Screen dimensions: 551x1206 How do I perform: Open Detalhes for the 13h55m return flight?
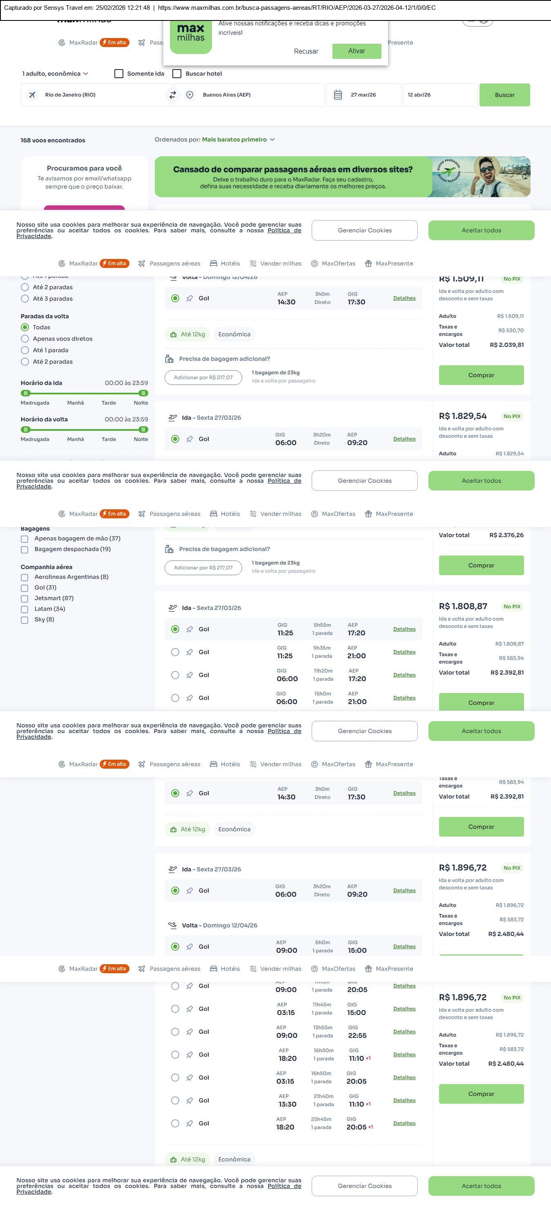click(x=404, y=1031)
